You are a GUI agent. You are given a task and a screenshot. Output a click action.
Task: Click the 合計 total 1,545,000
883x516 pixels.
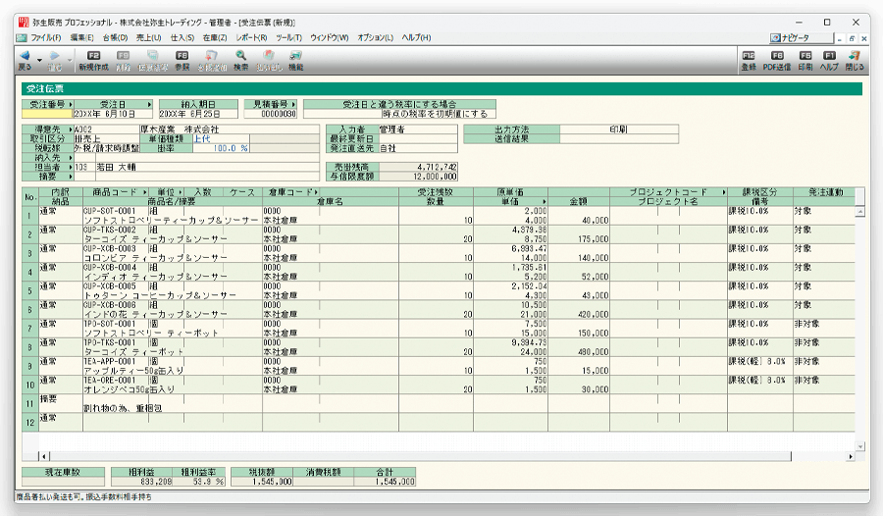(385, 482)
